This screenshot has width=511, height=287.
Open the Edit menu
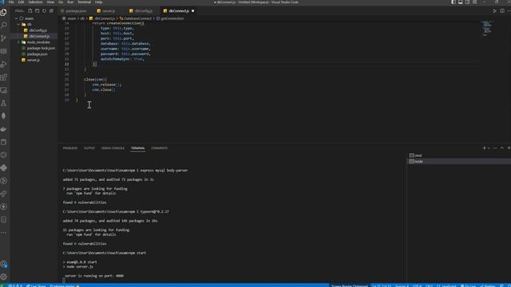pos(21,2)
